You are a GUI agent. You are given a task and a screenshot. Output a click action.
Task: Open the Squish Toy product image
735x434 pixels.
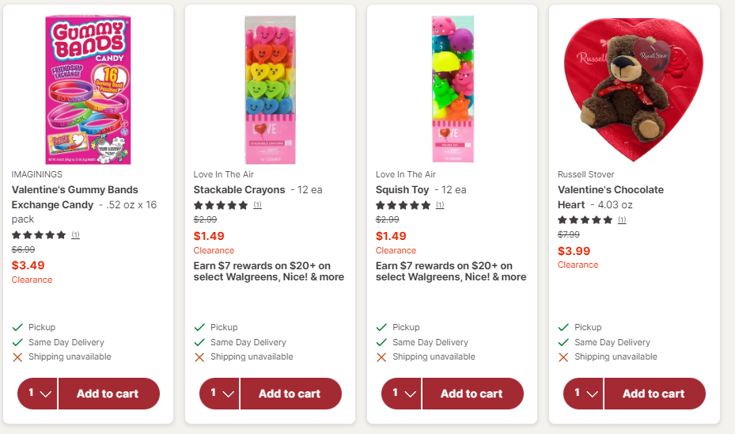pyautogui.click(x=453, y=89)
